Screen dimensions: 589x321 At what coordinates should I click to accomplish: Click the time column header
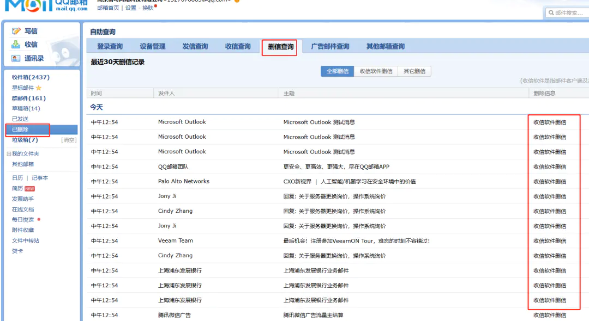[x=96, y=93]
